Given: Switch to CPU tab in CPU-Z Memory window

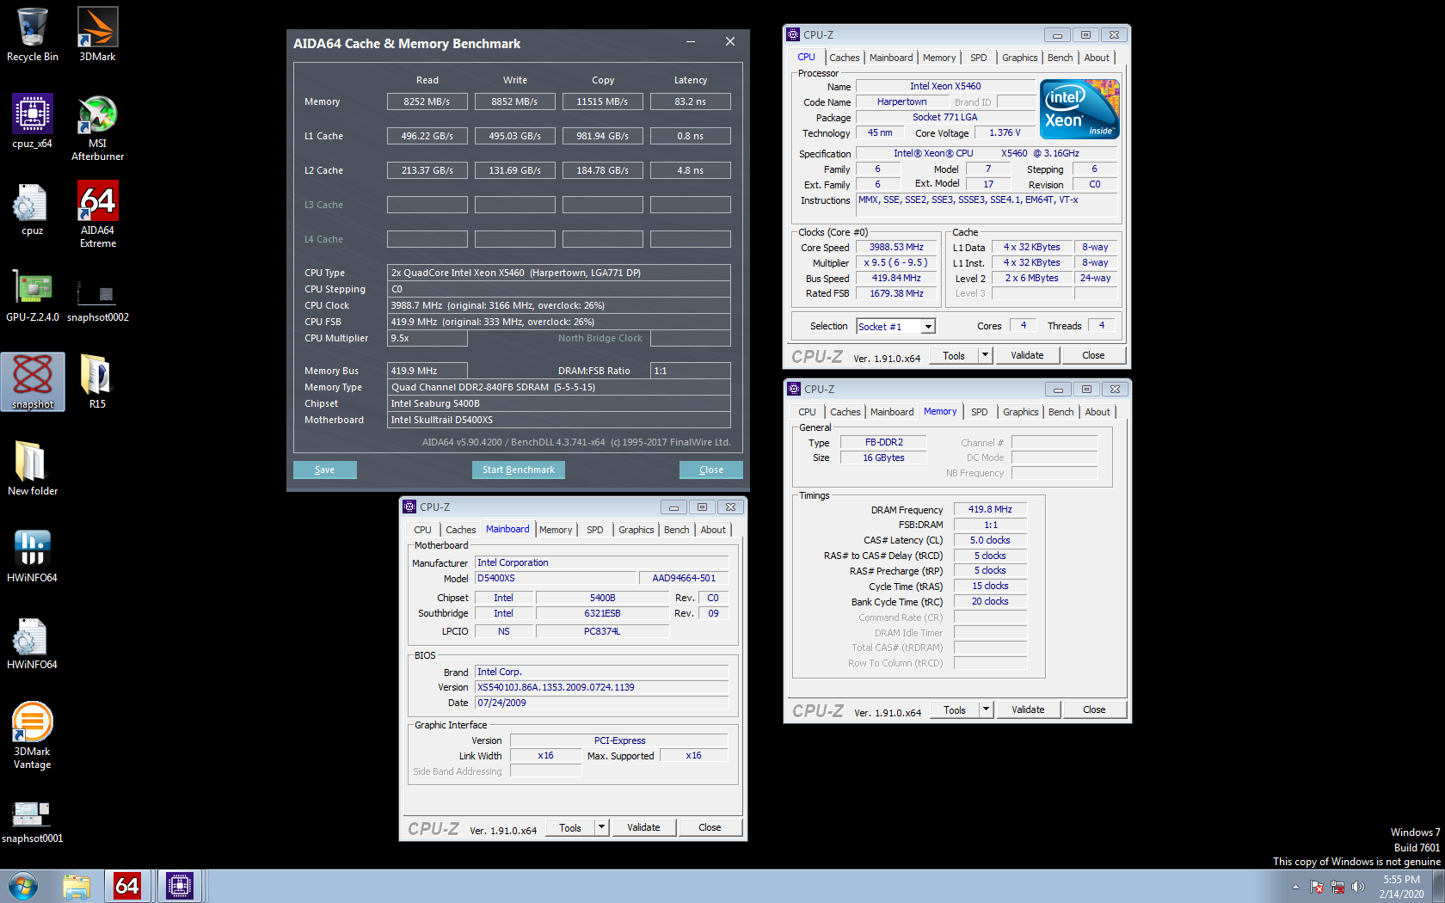Looking at the screenshot, I should (x=807, y=412).
